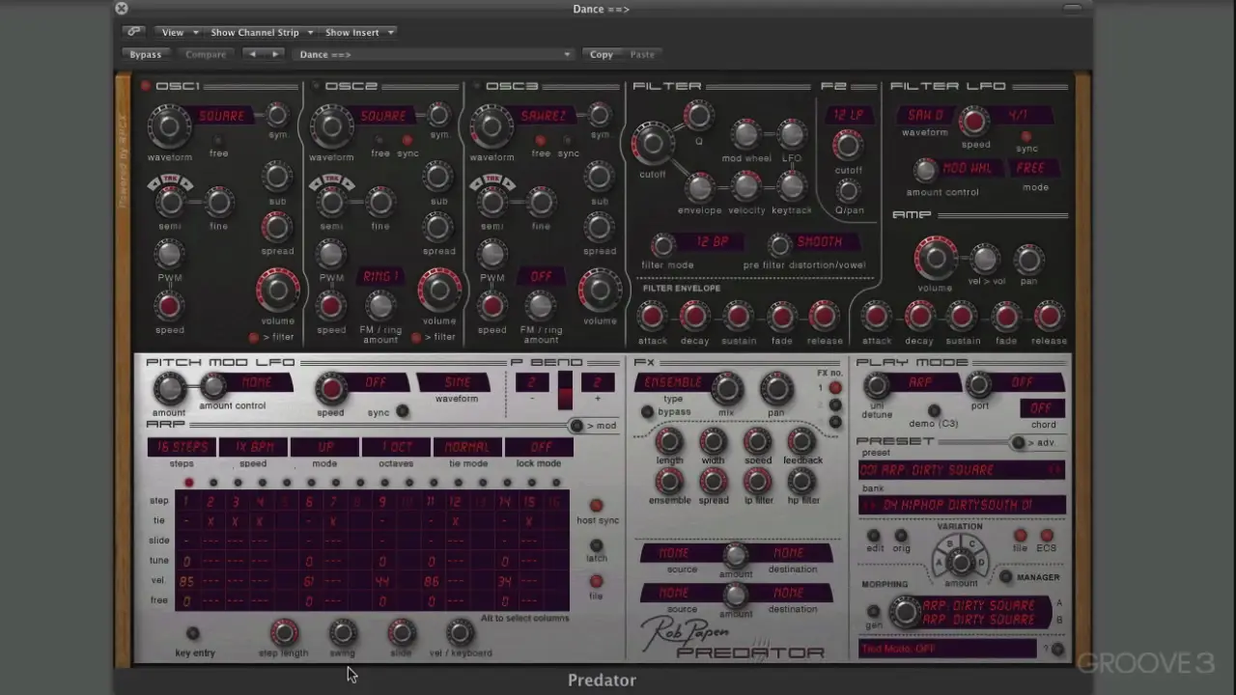The height and width of the screenshot is (695, 1236).
Task: Select the NORMAL tie mode display
Action: (x=467, y=447)
